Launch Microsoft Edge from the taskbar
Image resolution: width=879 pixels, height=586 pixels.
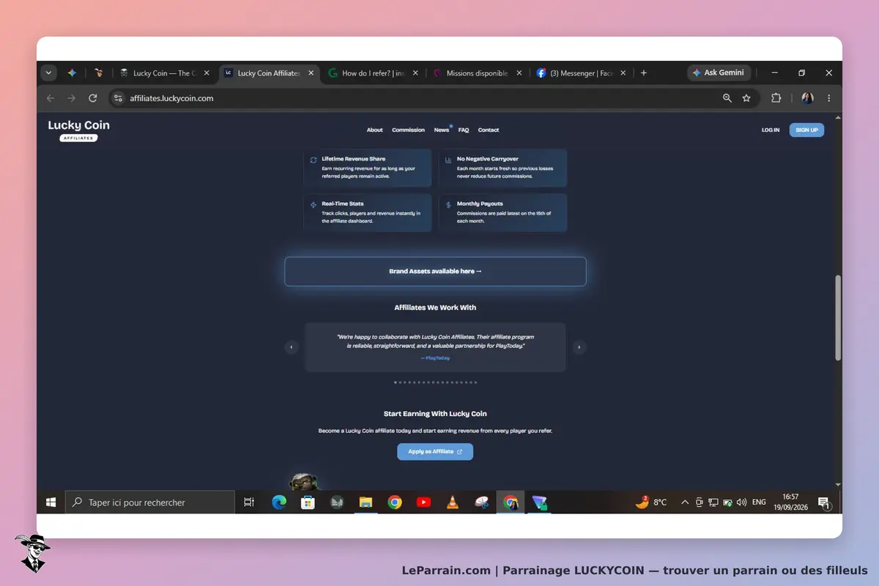click(279, 502)
